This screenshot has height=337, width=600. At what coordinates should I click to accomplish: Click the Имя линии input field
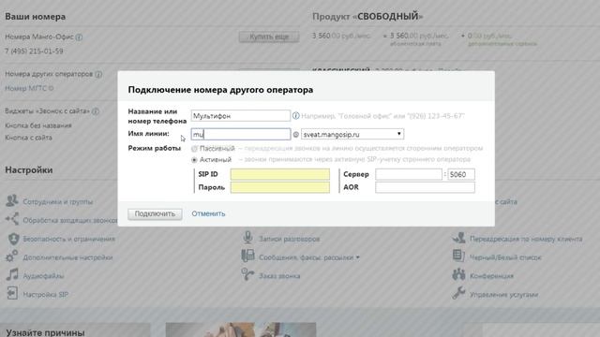(x=240, y=134)
